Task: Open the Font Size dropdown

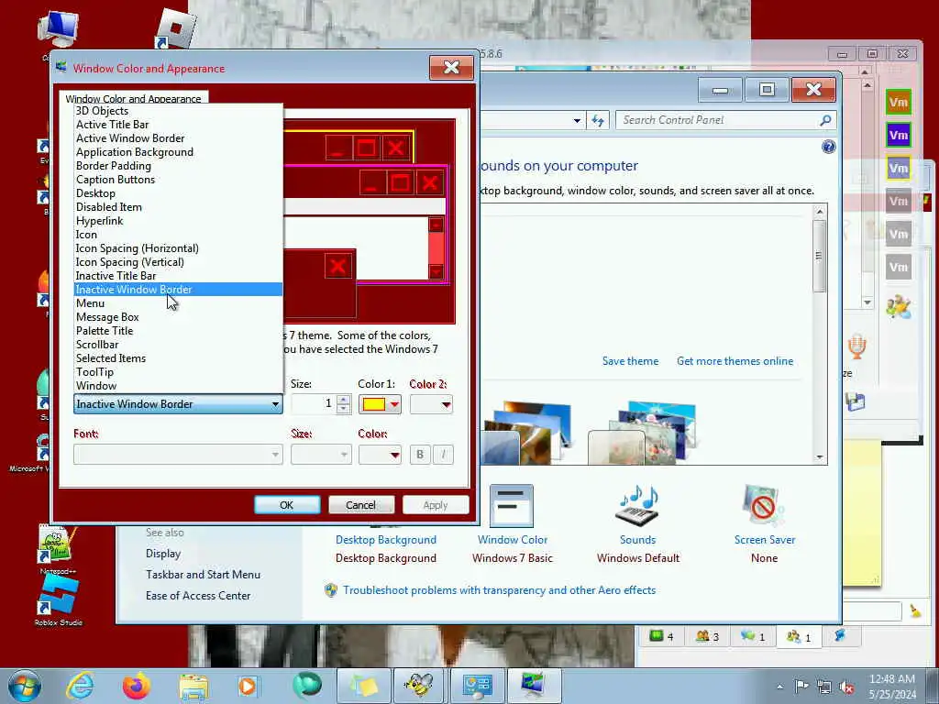Action: point(321,455)
